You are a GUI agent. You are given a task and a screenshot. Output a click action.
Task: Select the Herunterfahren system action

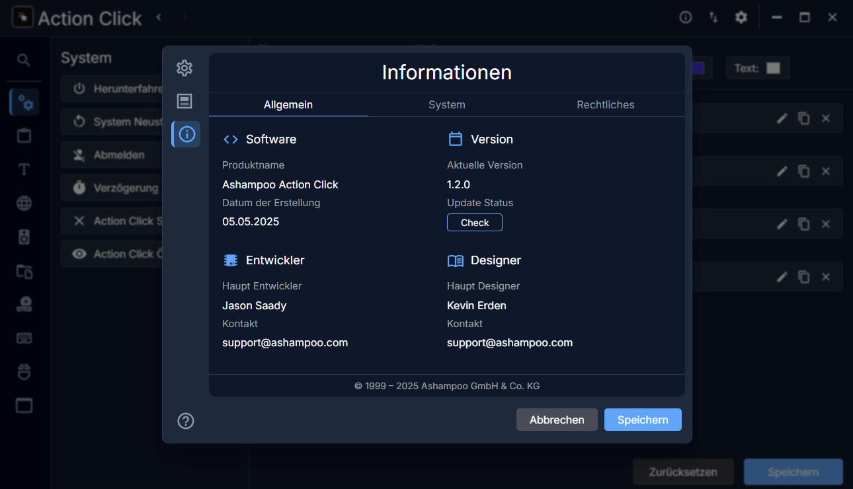pyautogui.click(x=112, y=89)
